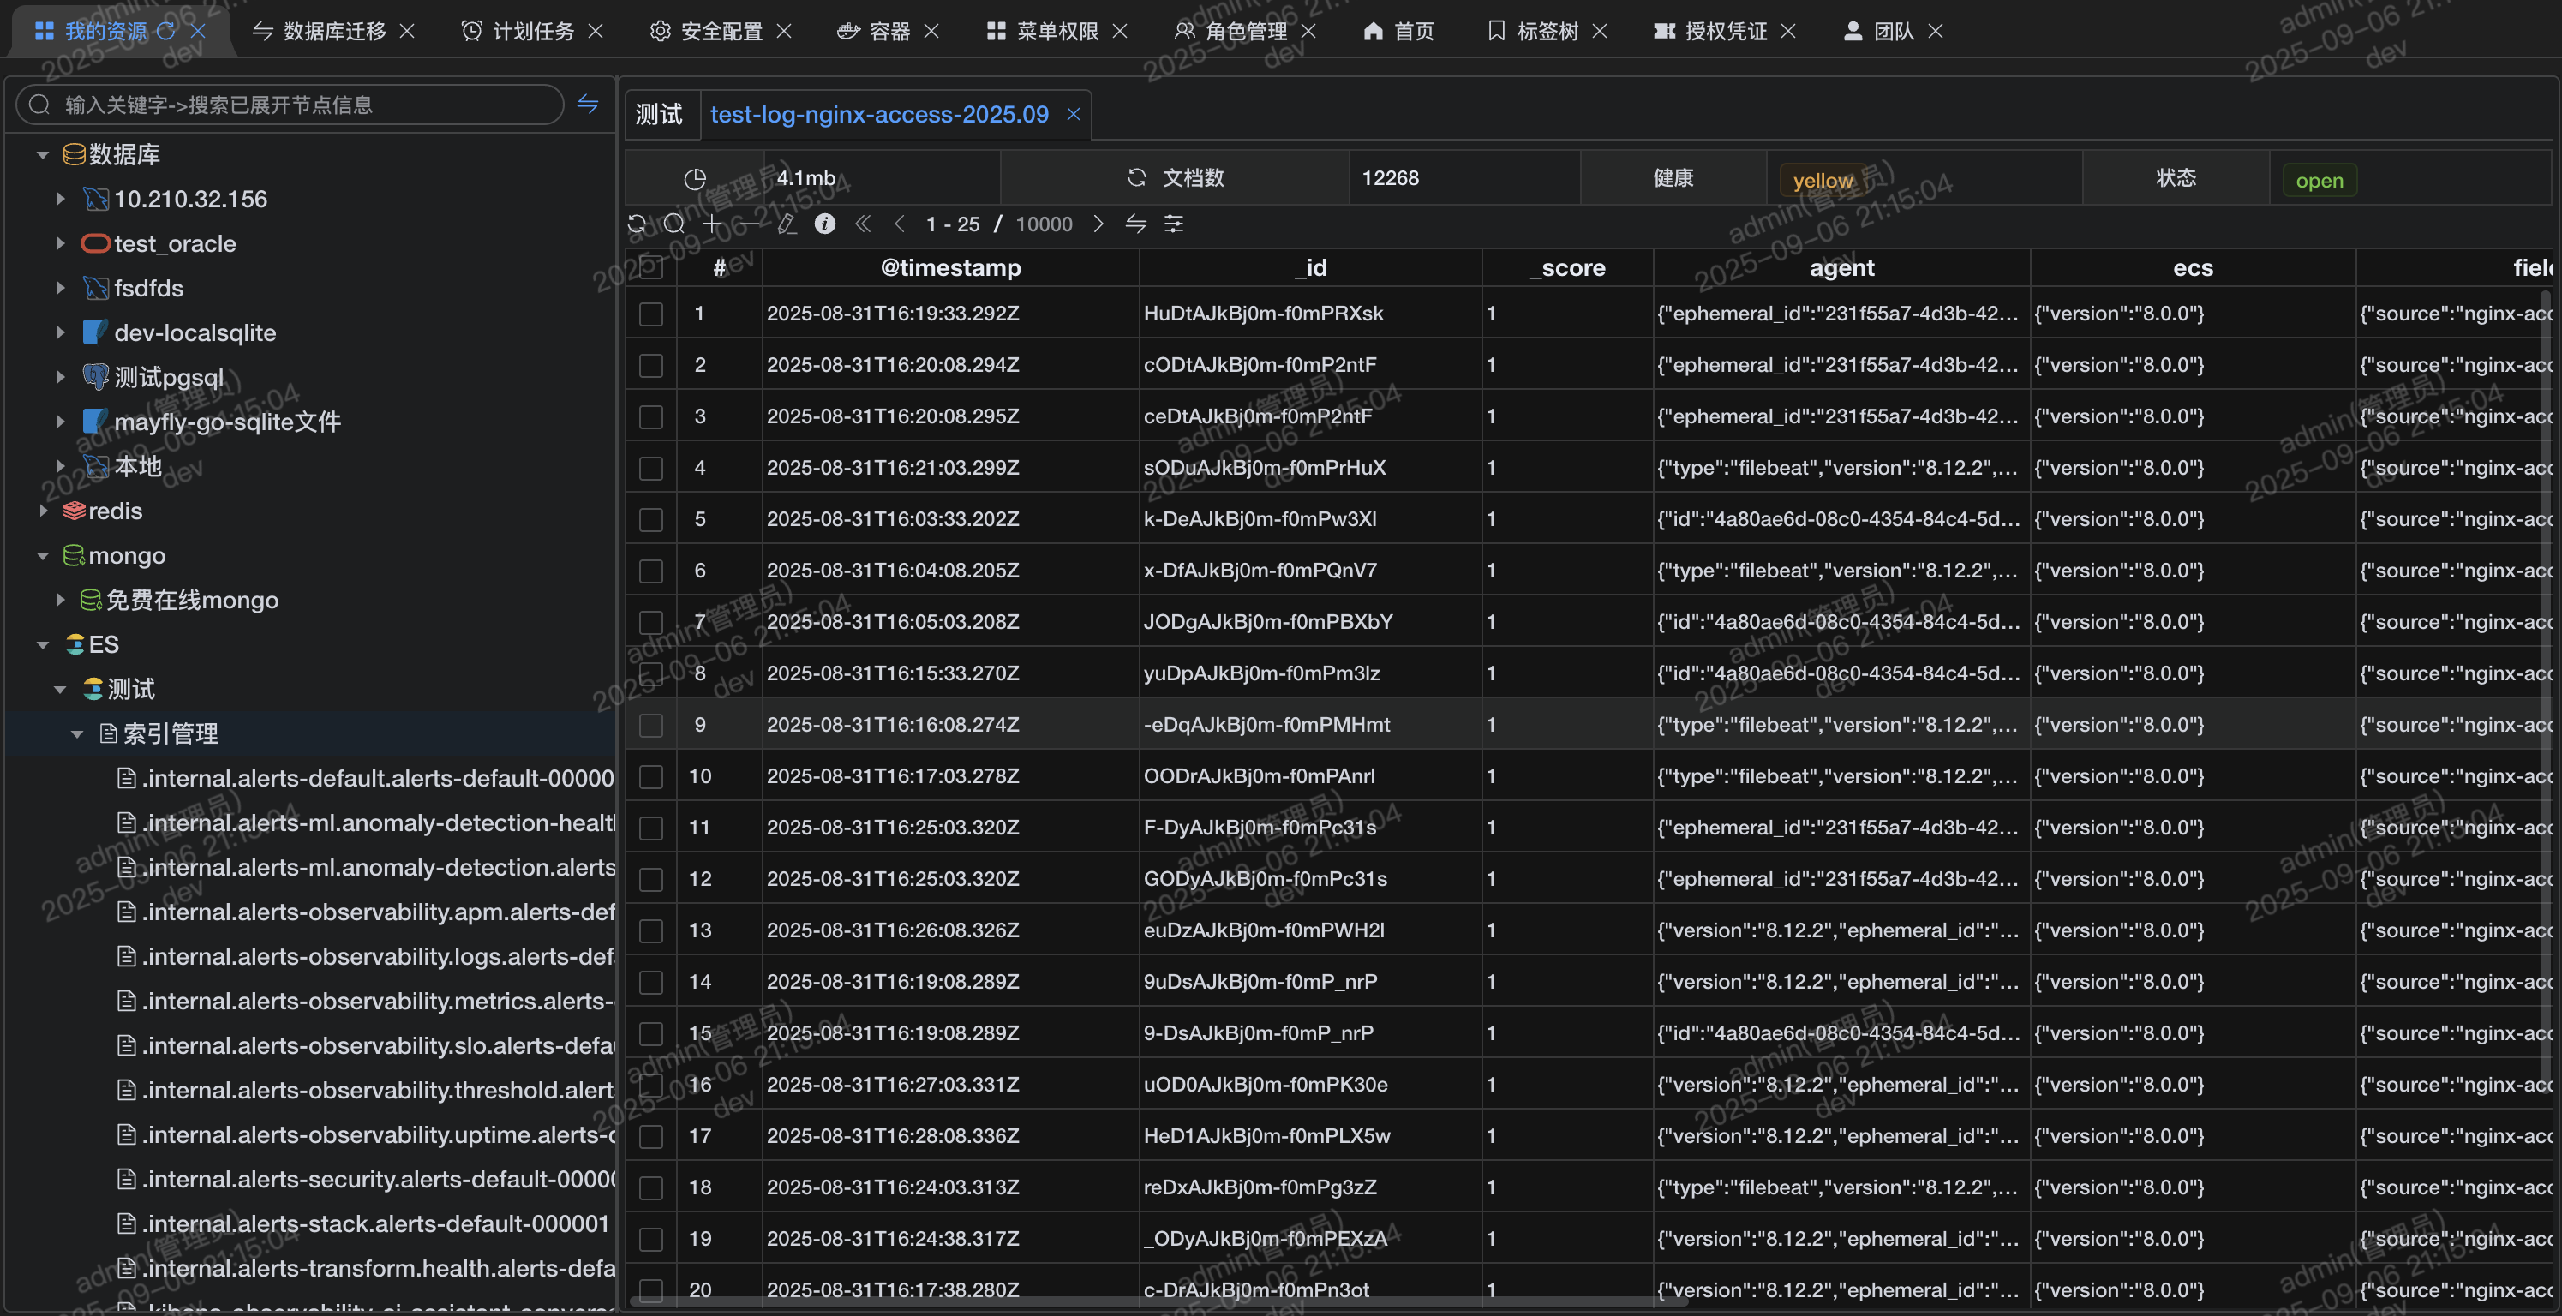Check the row 4 checkbox

651,469
